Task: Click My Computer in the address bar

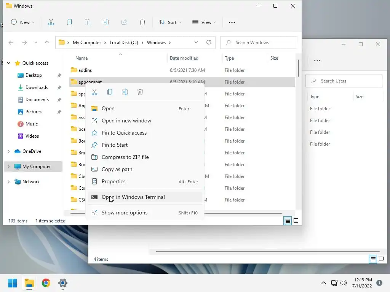Action: [x=87, y=43]
